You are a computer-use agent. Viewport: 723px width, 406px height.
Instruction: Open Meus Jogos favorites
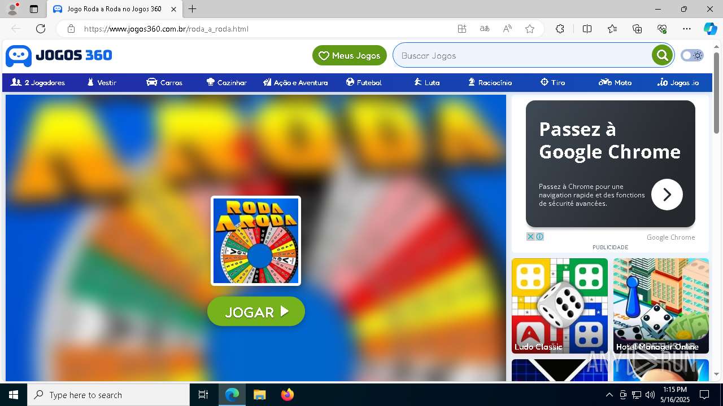[350, 55]
